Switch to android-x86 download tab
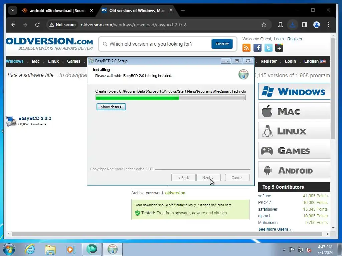 click(57, 10)
